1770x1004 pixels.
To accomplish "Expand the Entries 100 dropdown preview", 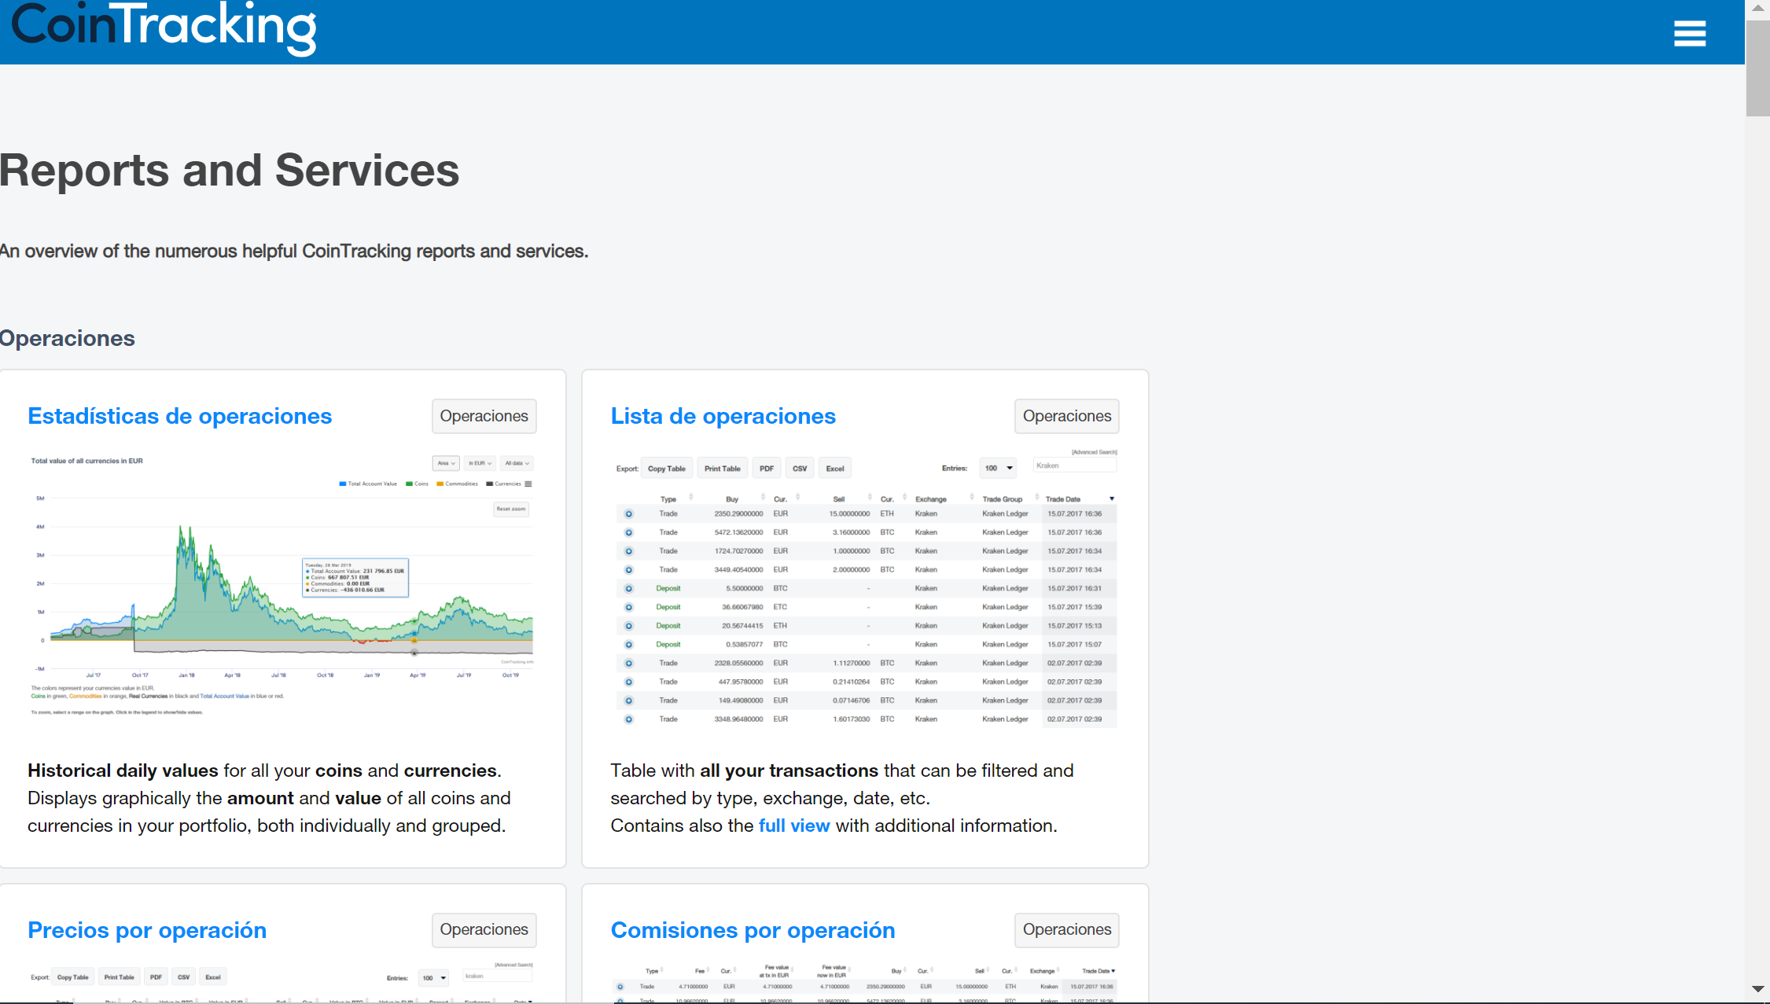I will (998, 469).
